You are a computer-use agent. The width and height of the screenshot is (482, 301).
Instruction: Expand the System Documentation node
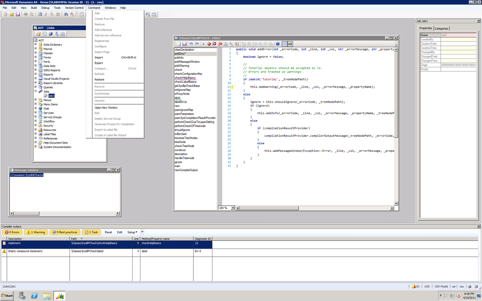[36, 147]
